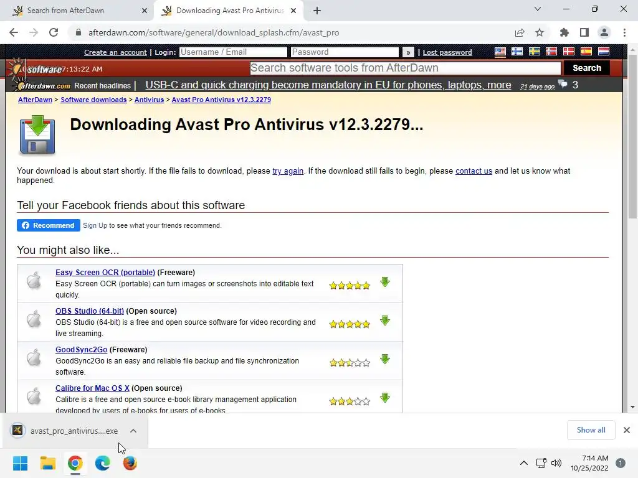
Task: Switch site language to Norwegian flag
Action: pyautogui.click(x=551, y=52)
